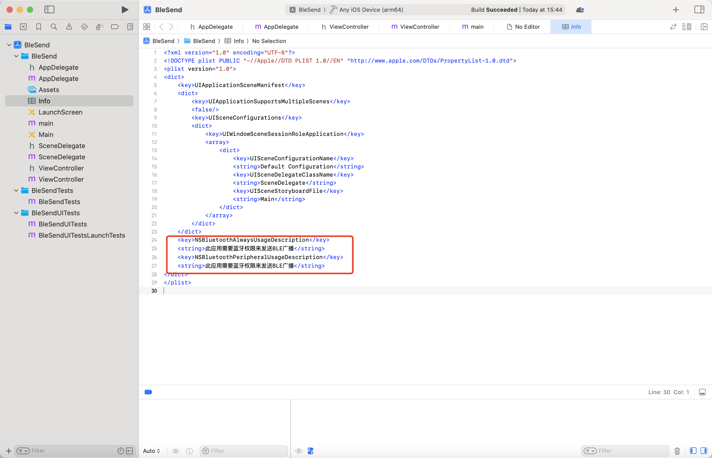Collapse the BleSendTests group
Viewport: 712px width, 458px height.
coord(16,190)
